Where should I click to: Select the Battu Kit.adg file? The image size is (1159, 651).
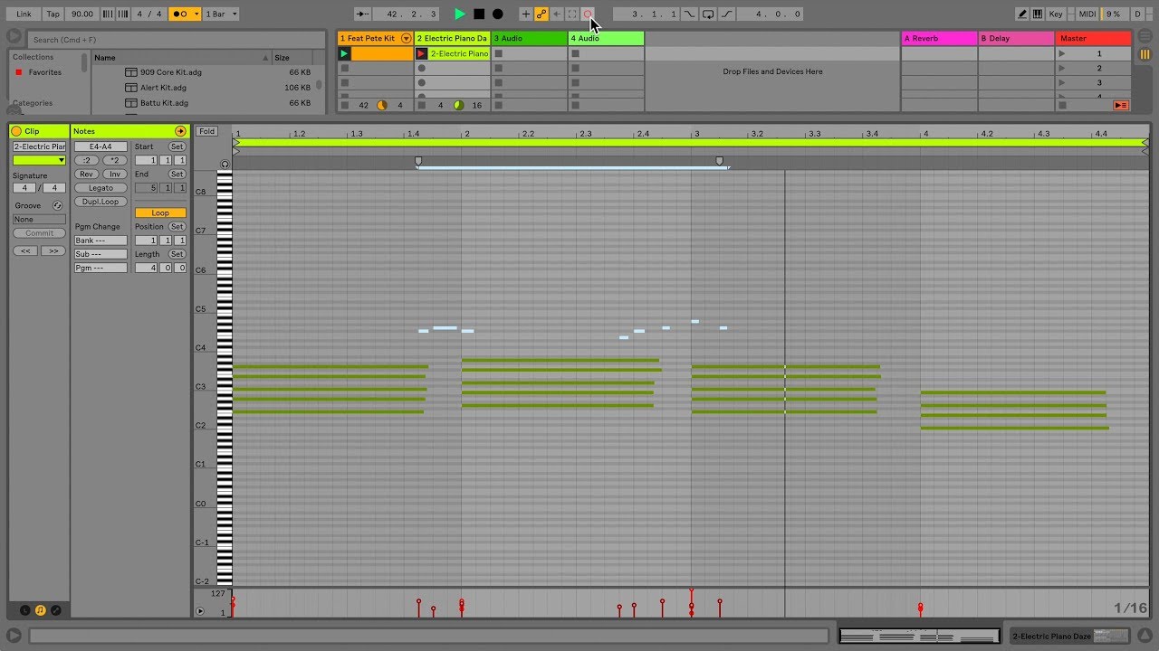pos(164,103)
